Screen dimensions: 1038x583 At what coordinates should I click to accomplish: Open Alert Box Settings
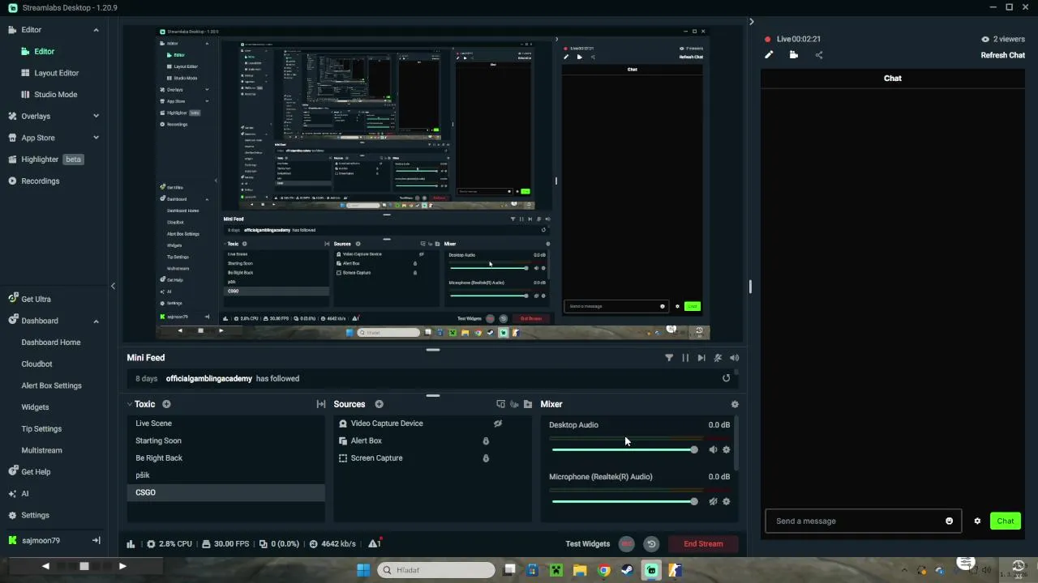pyautogui.click(x=51, y=385)
